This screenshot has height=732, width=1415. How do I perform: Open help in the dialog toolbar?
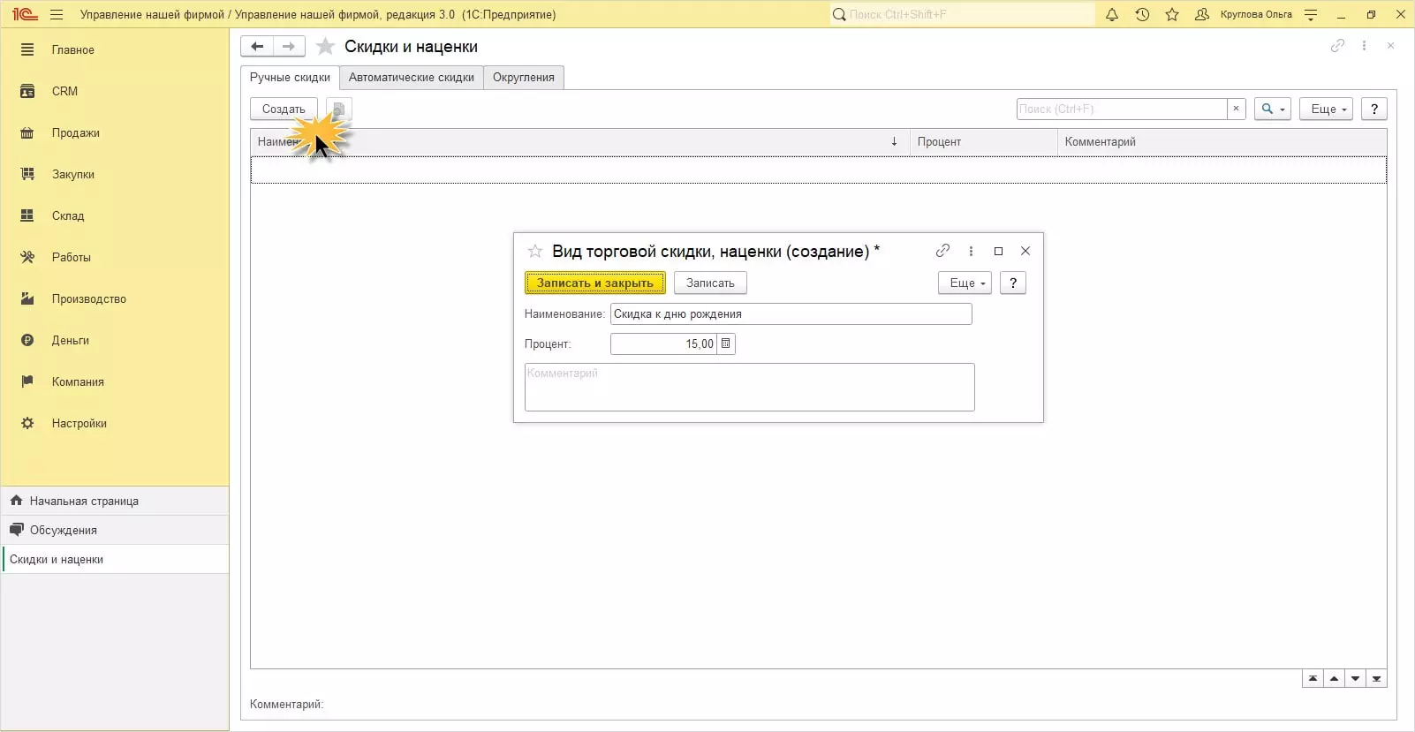[1013, 283]
